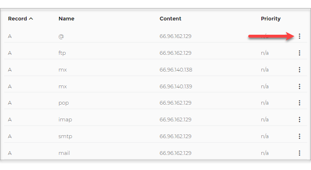
Task: Click mx name in 66.96.140.138 row
Action: click(x=63, y=70)
